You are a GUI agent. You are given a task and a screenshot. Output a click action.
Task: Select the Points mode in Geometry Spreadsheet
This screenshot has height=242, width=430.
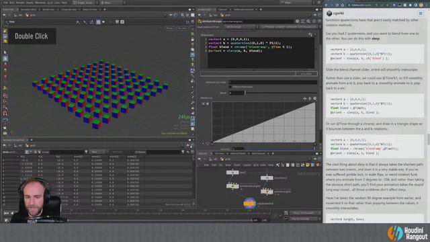27,152
